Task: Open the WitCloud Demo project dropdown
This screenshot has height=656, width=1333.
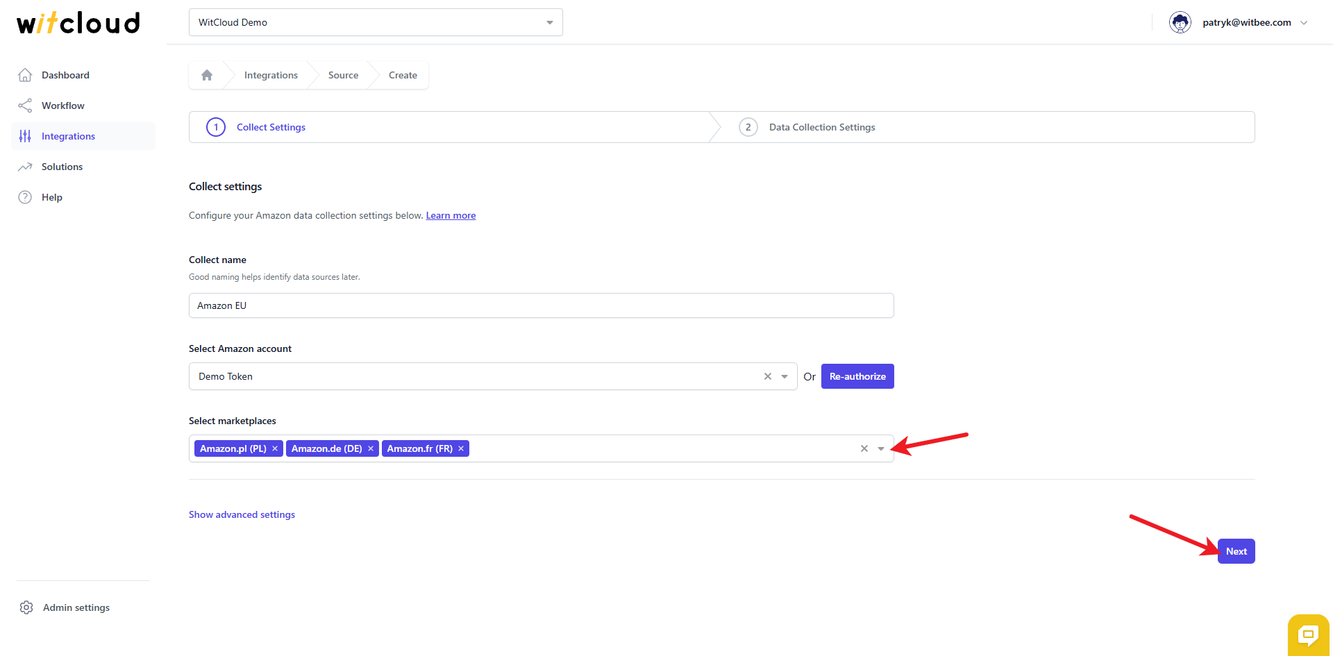Action: coord(376,22)
